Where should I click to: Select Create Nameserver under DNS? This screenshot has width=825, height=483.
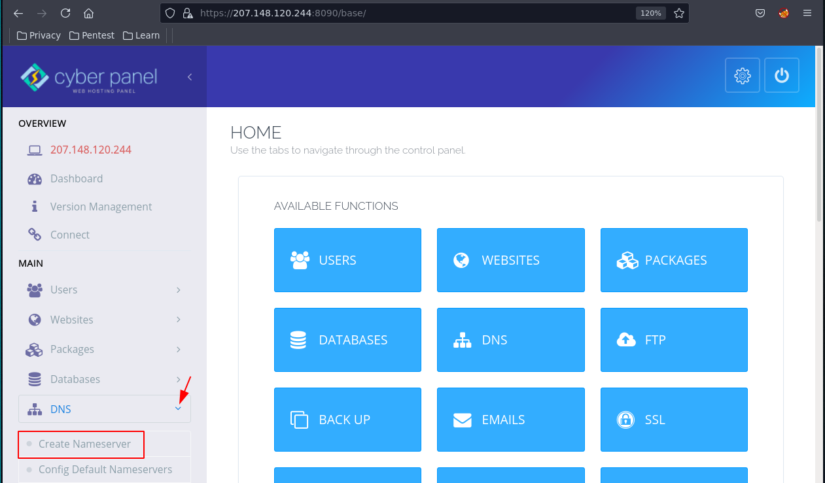coord(84,444)
